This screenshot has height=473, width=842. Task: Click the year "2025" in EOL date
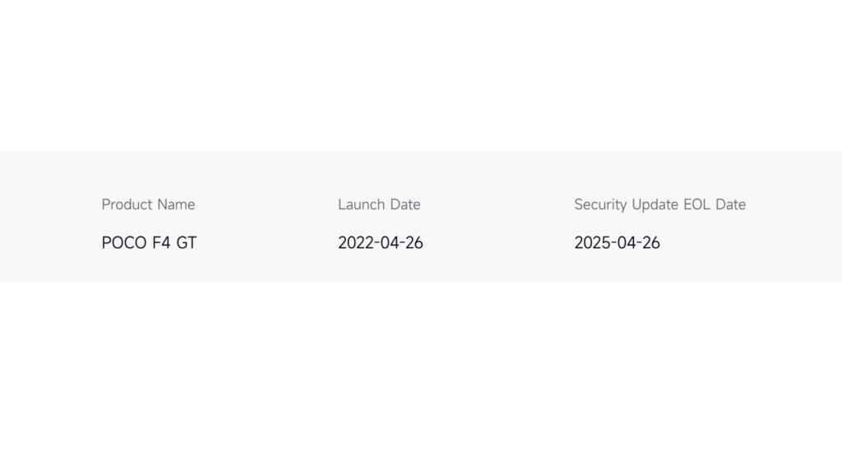click(592, 243)
